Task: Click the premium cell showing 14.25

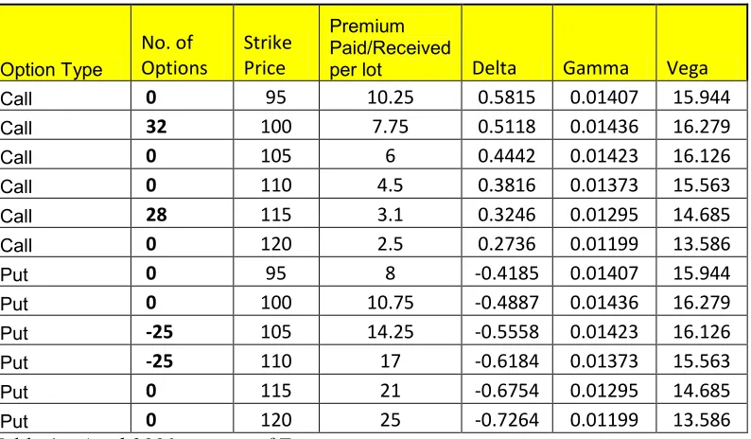Action: click(x=391, y=331)
